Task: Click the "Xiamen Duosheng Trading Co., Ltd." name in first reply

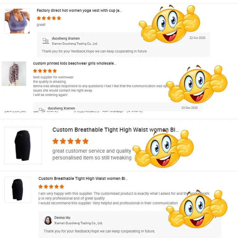Action: [x=75, y=43]
